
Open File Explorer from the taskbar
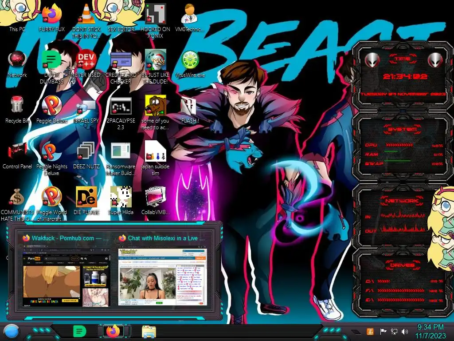[x=149, y=331]
